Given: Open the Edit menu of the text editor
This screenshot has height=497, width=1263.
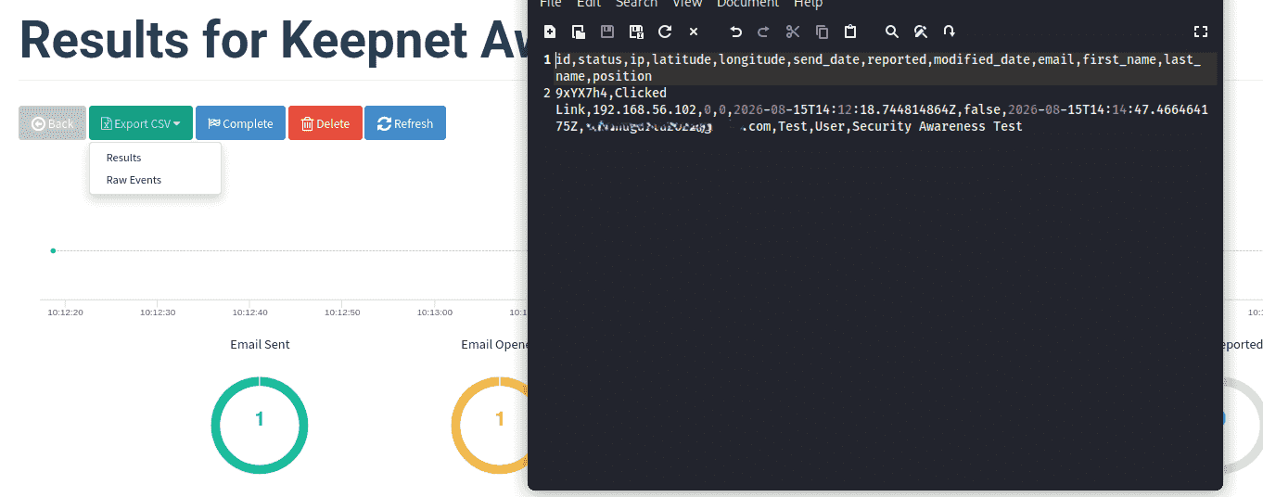Looking at the screenshot, I should tap(589, 4).
